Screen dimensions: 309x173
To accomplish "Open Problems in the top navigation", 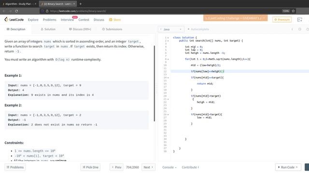I will tap(49, 20).
